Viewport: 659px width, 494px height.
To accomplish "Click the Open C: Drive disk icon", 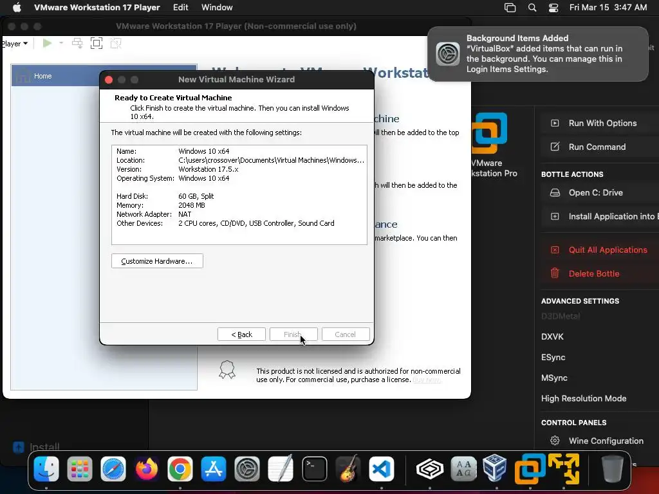I will [x=555, y=192].
